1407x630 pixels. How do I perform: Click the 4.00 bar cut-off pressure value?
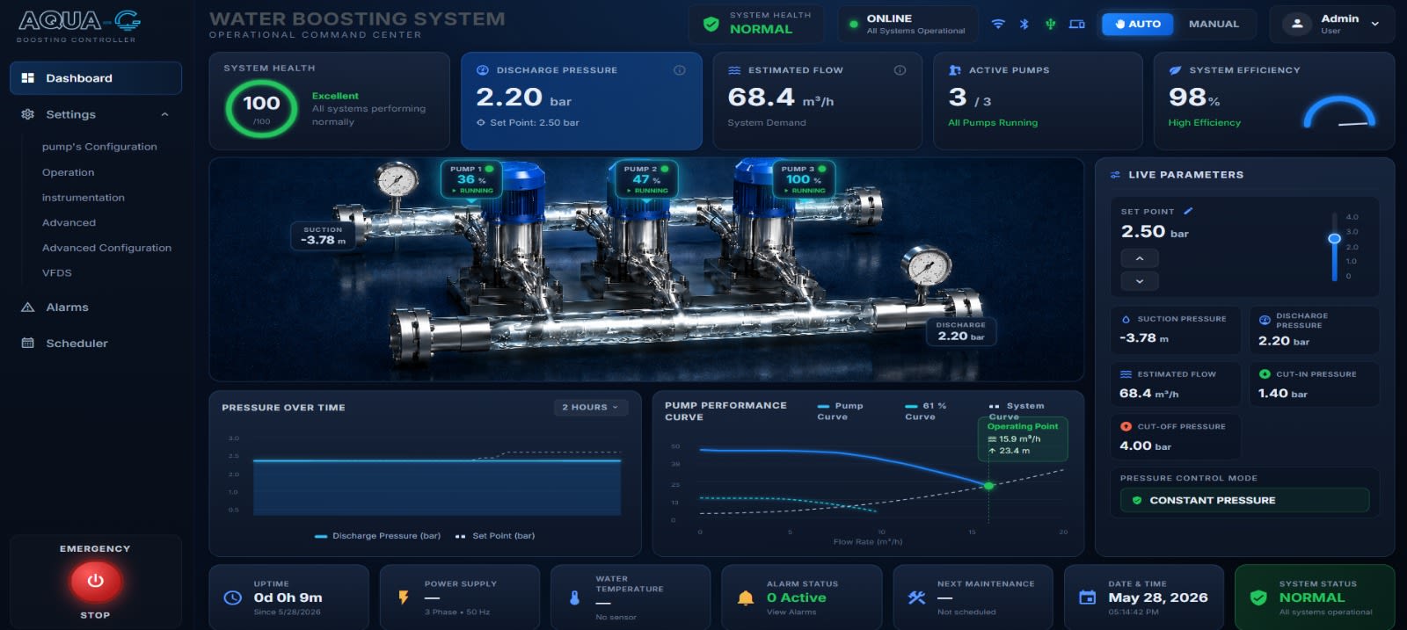coord(1145,446)
